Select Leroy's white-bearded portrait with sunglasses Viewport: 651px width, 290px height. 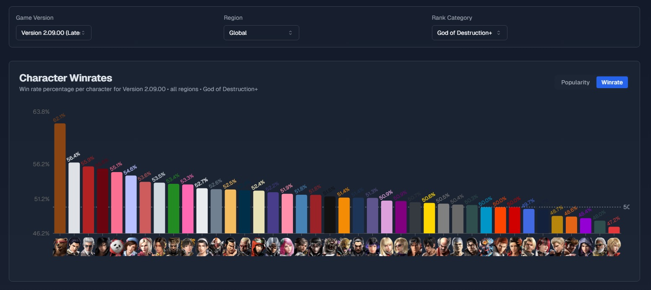tap(600, 247)
